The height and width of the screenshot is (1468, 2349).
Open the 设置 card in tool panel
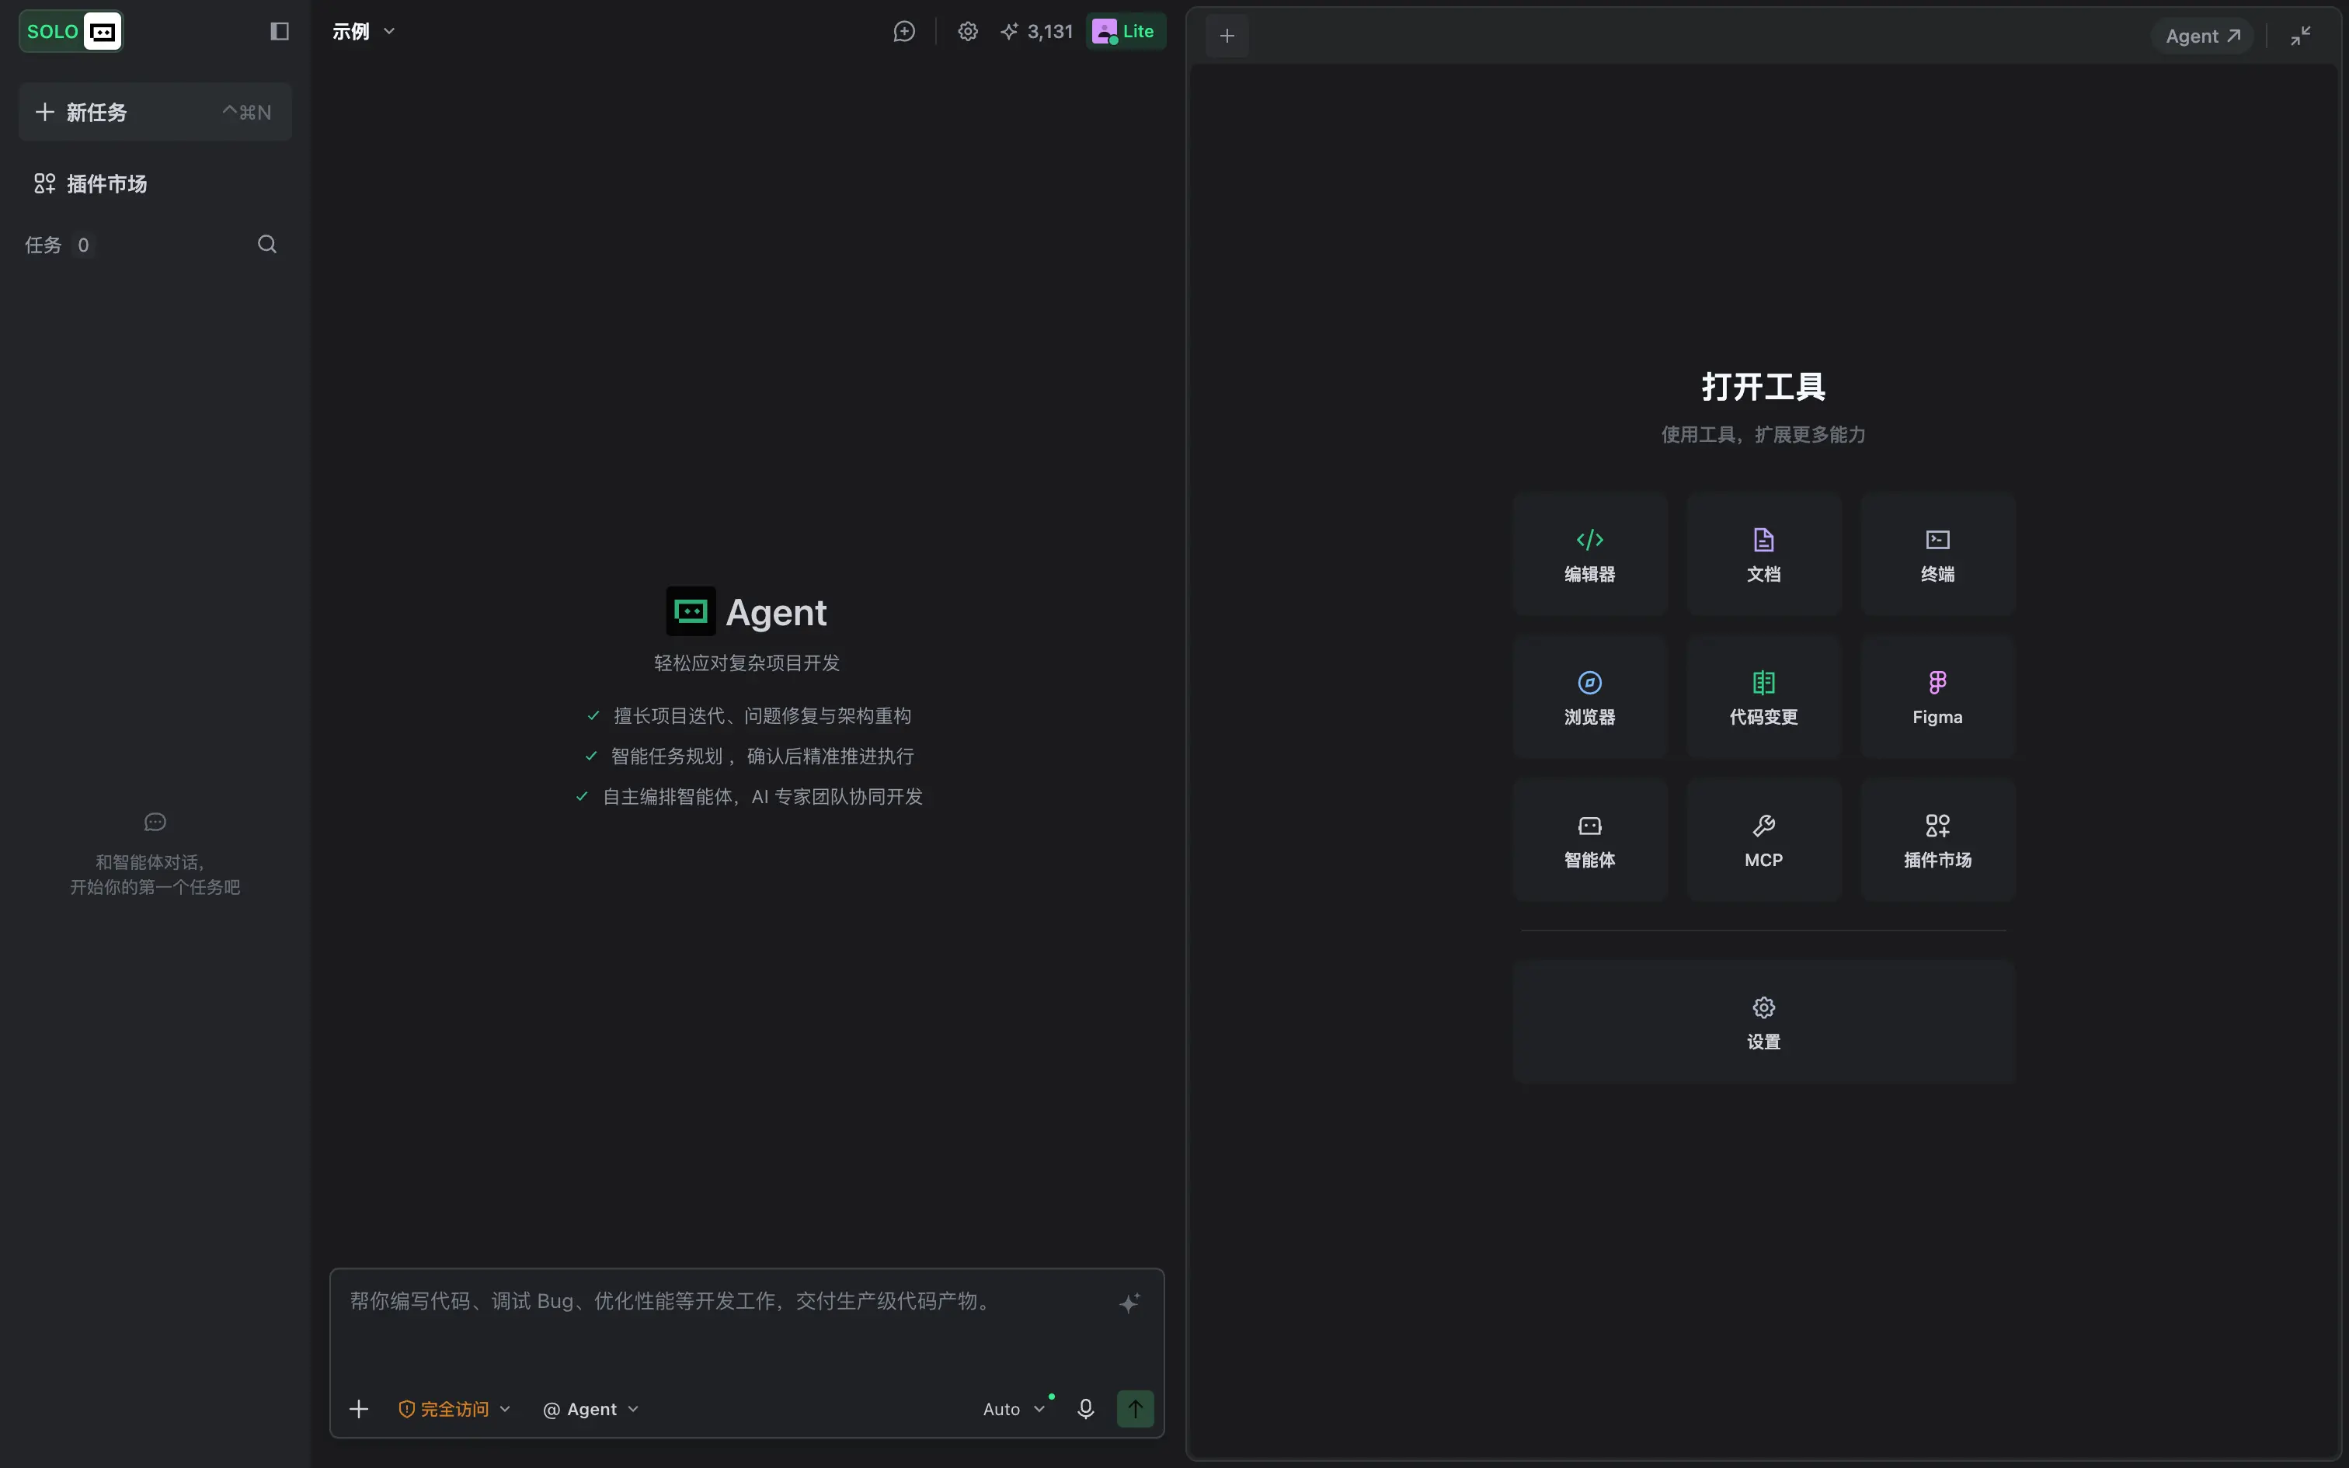1763,1021
